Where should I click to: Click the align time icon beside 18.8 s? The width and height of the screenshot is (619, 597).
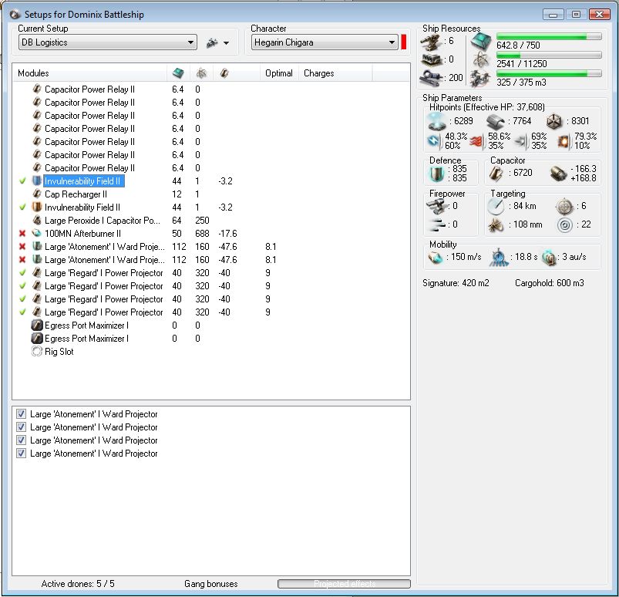499,257
